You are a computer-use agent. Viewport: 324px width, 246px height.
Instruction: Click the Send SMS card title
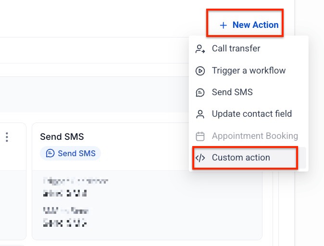62,137
